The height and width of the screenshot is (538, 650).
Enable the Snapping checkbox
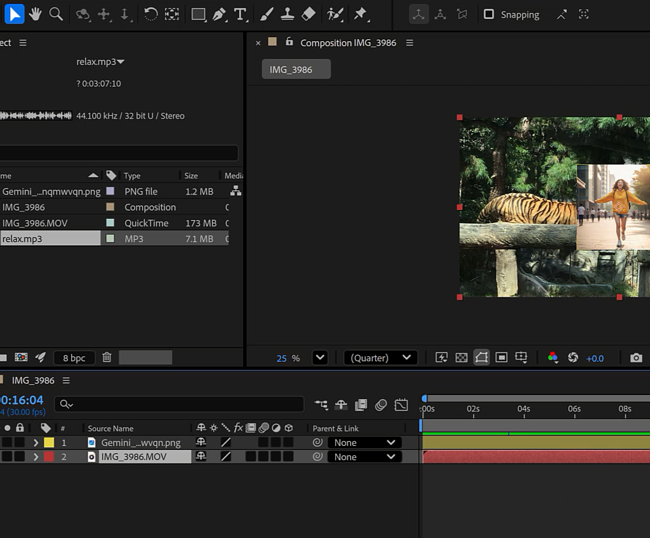coord(489,14)
